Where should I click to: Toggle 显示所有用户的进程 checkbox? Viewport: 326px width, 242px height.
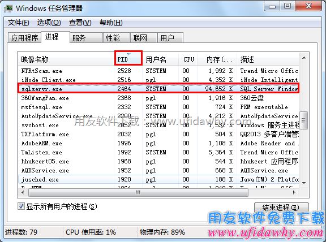tap(21, 206)
